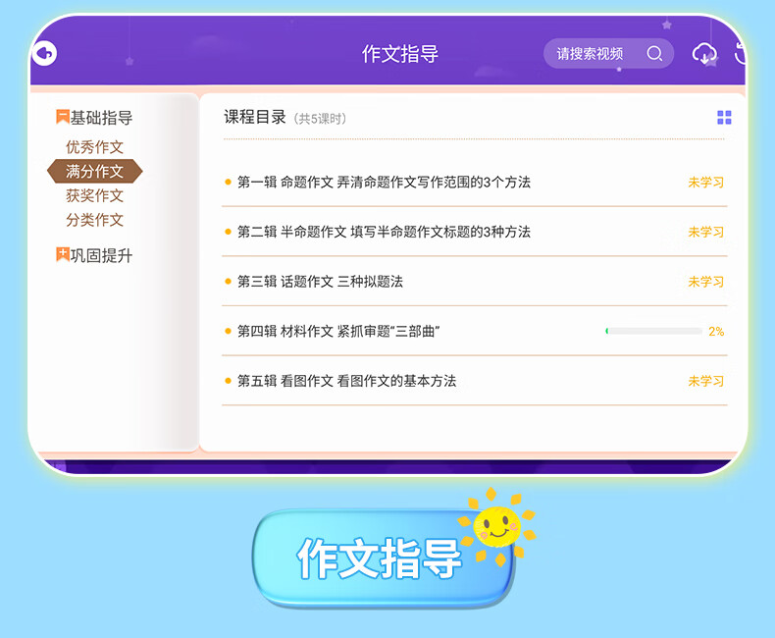Screen dimensions: 775x638
Task: Click the 作文指导 page title
Action: point(400,53)
